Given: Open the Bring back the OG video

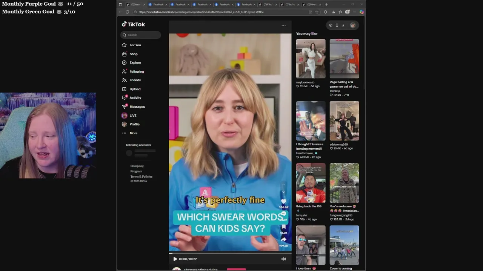Looking at the screenshot, I should coord(311,183).
